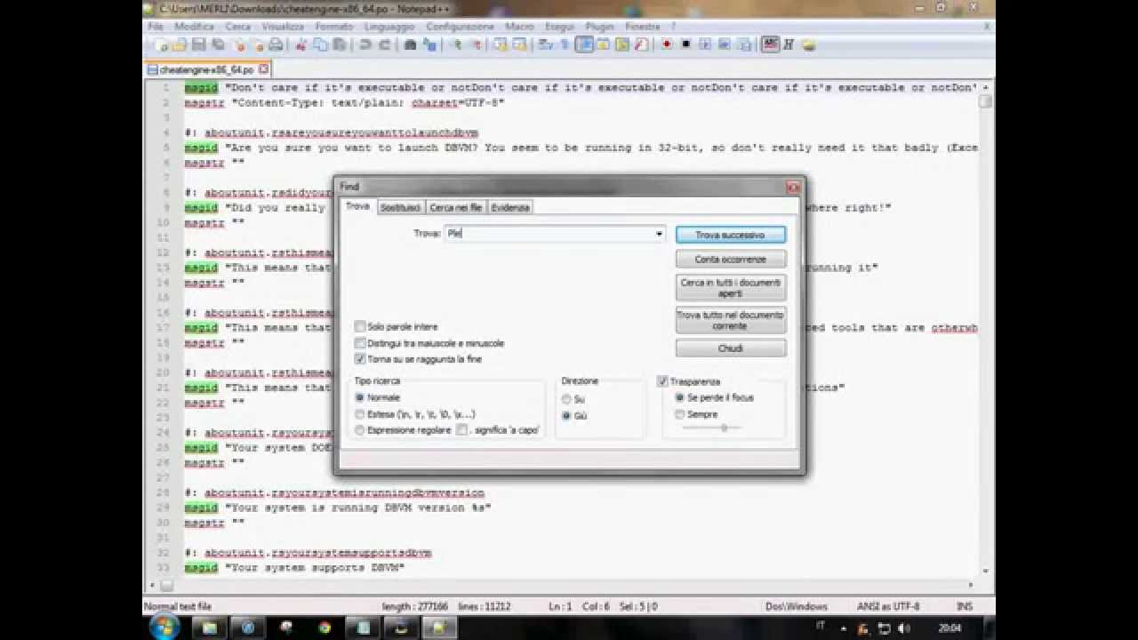Click the Stop Recording black square icon
The width and height of the screenshot is (1138, 640).
tap(687, 44)
